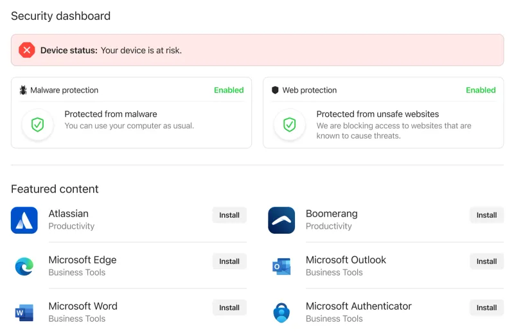Open the Microsoft Outlook app icon
The width and height of the screenshot is (514, 334).
click(x=281, y=267)
